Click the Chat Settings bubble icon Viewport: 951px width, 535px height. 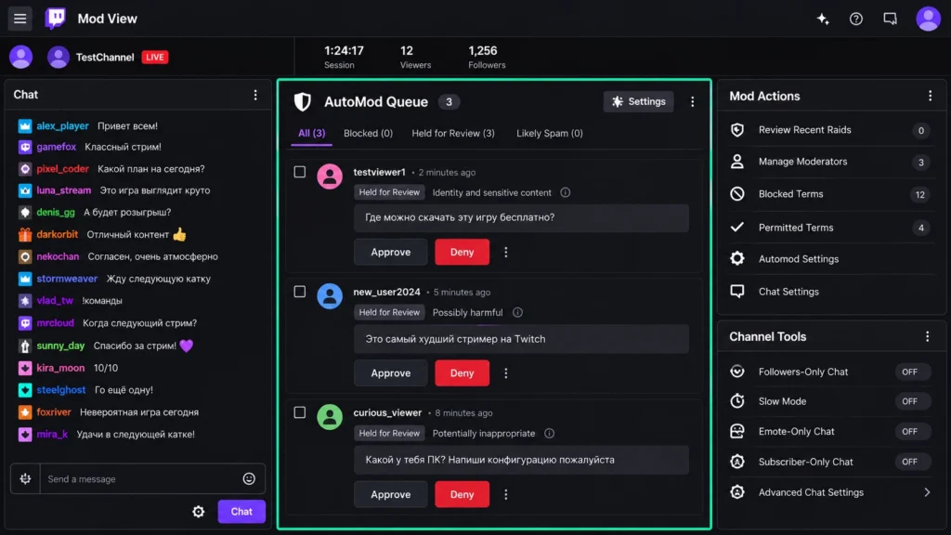pyautogui.click(x=736, y=292)
